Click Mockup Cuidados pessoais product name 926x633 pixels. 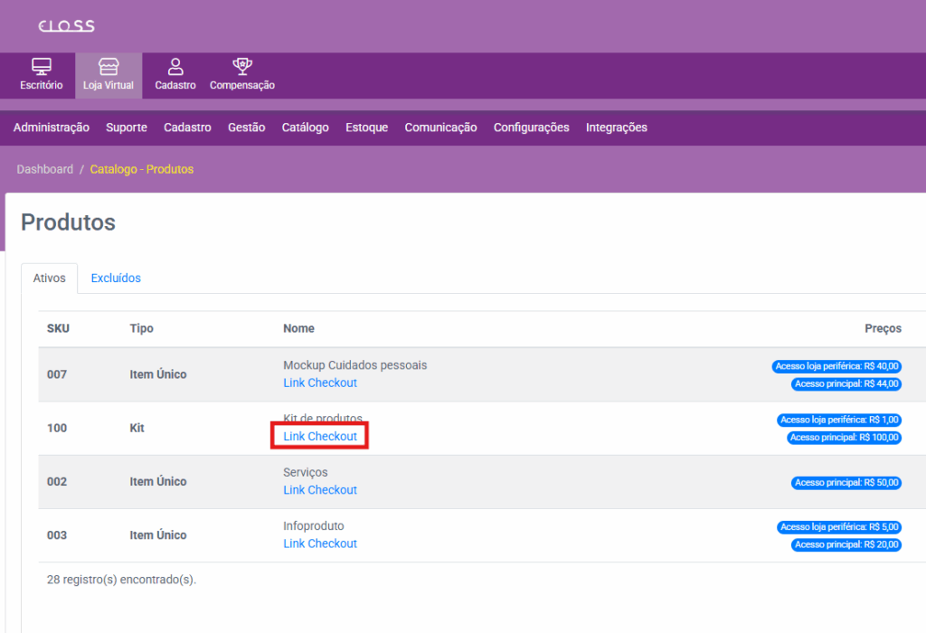click(x=354, y=365)
